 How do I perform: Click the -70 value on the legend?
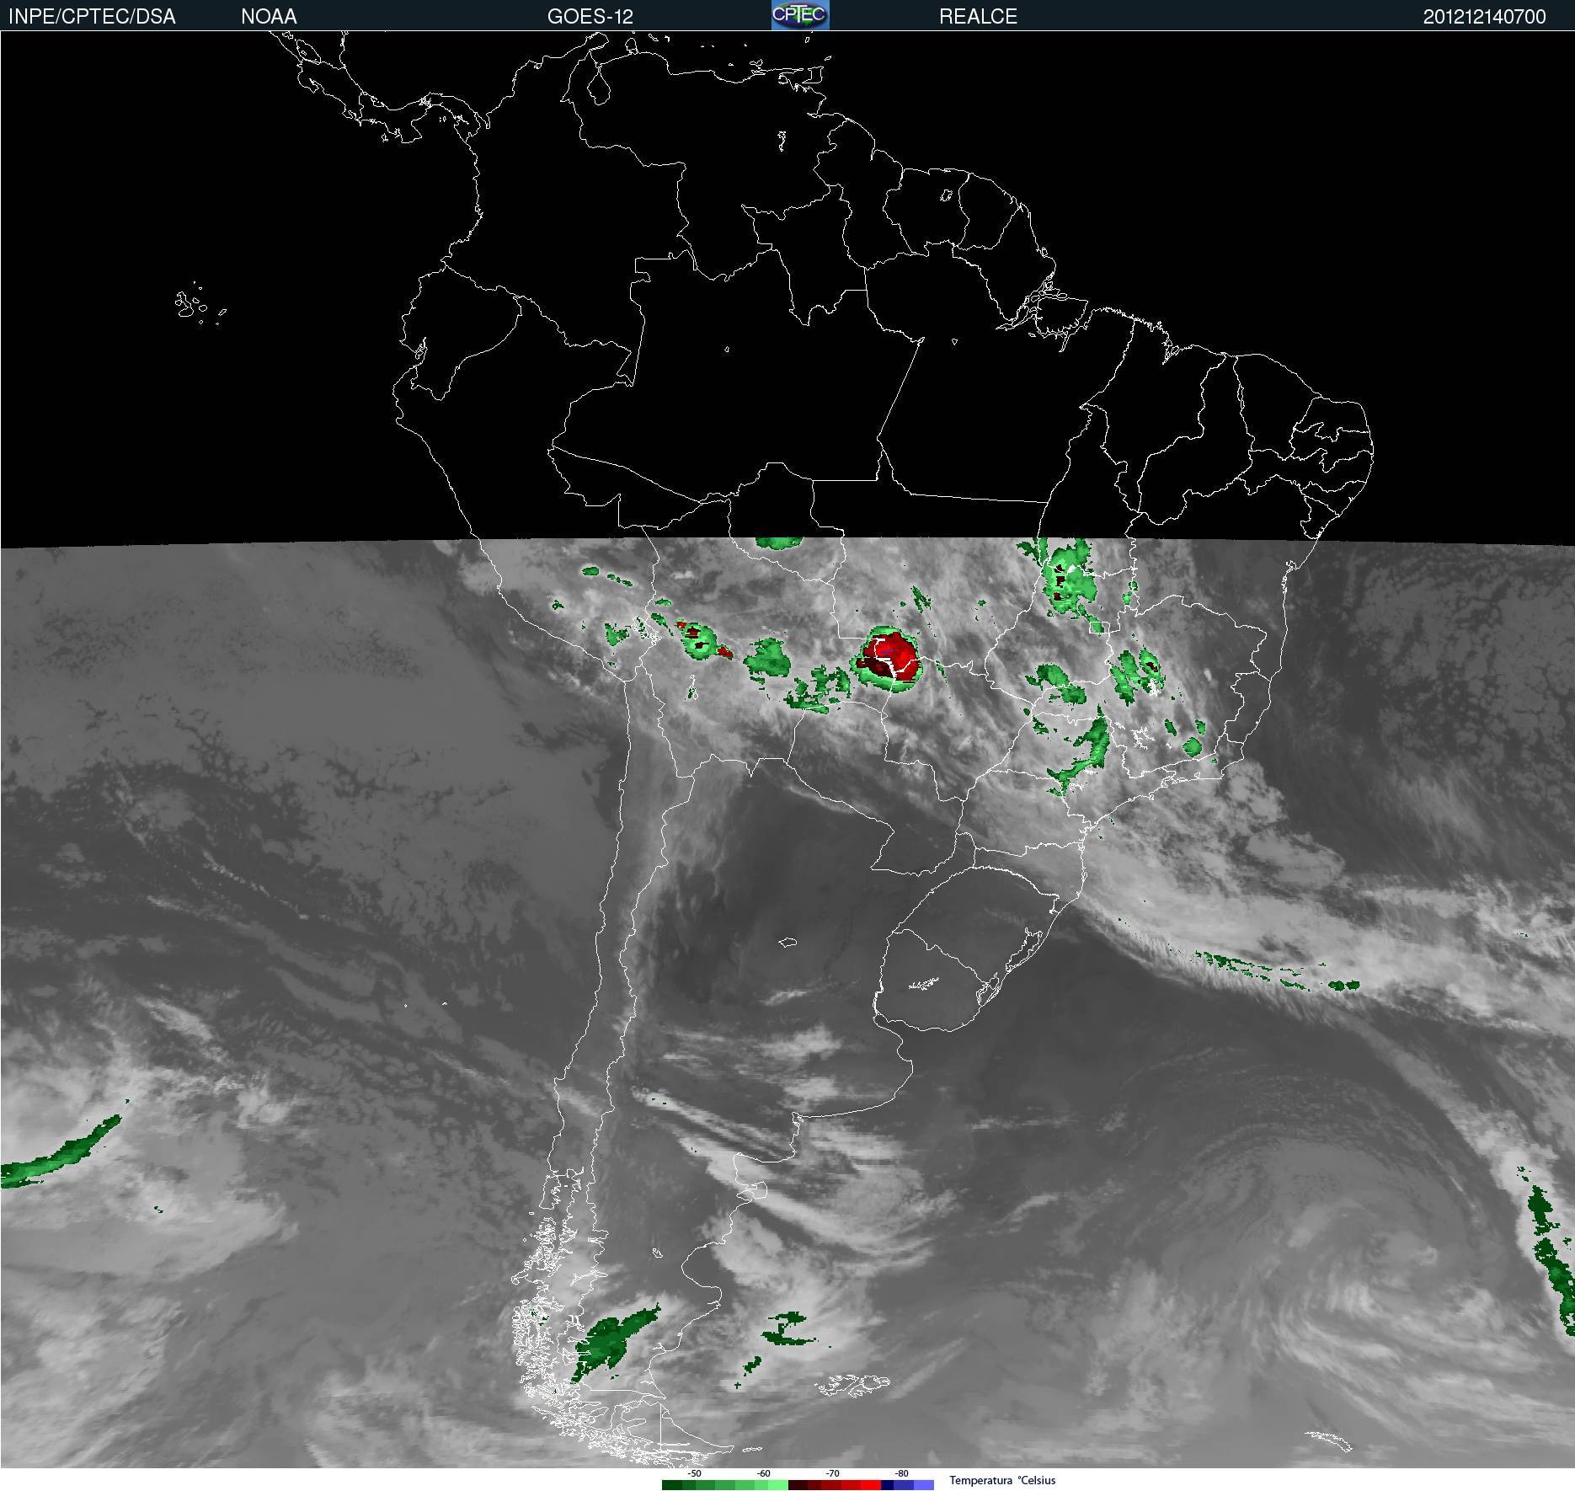click(832, 1473)
